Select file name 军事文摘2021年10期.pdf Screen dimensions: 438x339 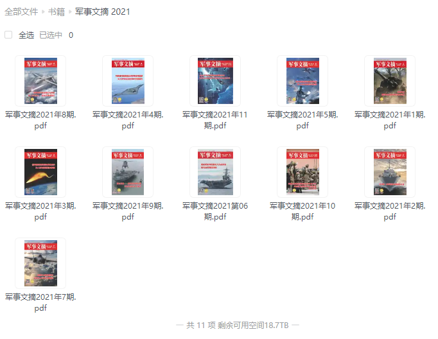point(302,211)
